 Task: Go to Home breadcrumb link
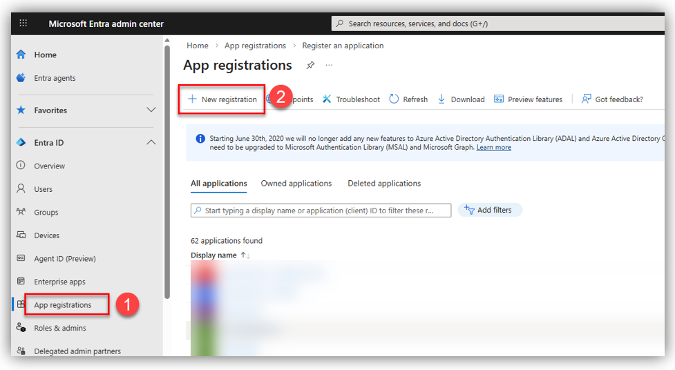[x=197, y=46]
